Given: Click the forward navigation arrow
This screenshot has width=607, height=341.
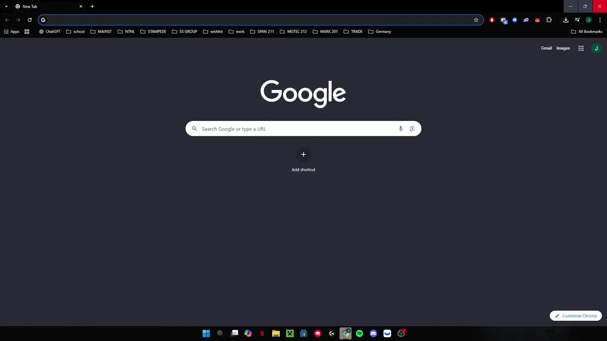Looking at the screenshot, I should 18,20.
